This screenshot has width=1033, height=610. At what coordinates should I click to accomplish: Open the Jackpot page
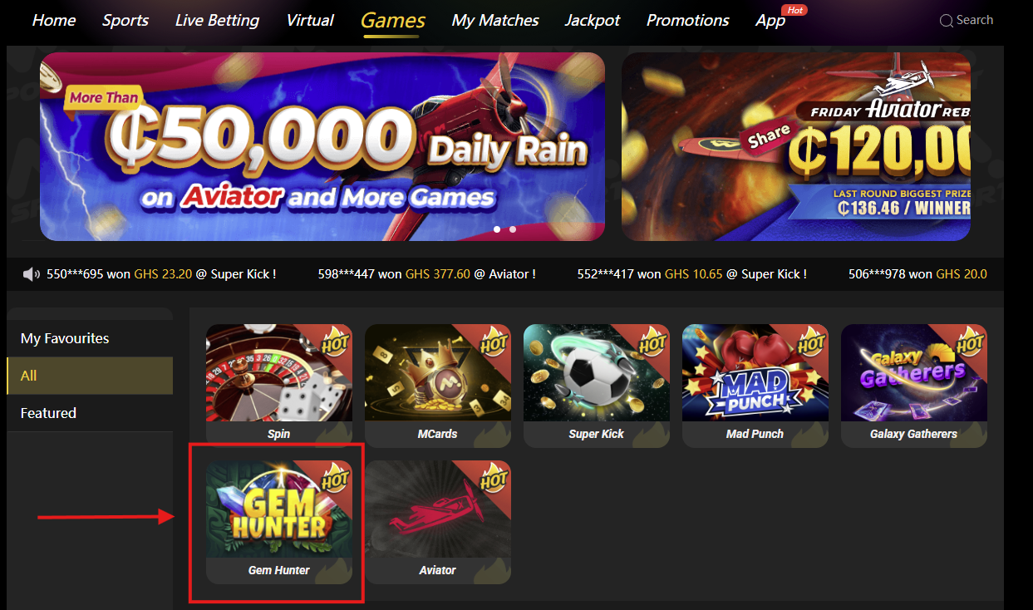pyautogui.click(x=593, y=20)
